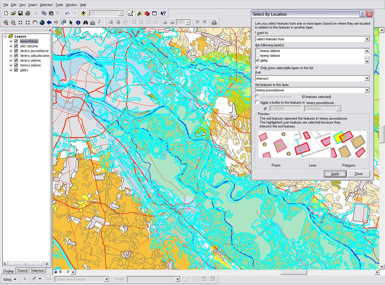The width and height of the screenshot is (385, 285).
Task: Toggle gleby layer in table of contents
Action: (16, 70)
